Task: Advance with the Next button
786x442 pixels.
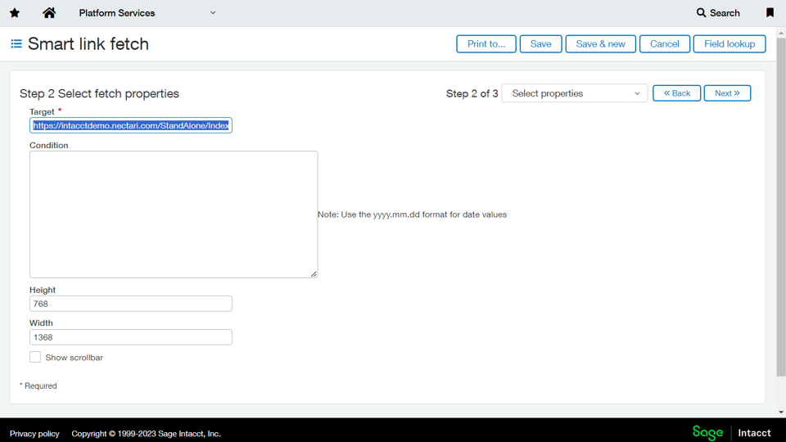Action: [x=727, y=93]
